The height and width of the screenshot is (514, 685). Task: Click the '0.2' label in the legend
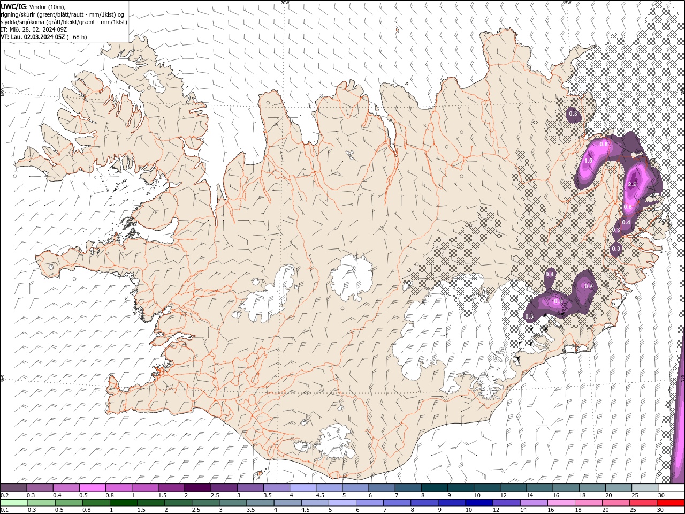click(4, 495)
